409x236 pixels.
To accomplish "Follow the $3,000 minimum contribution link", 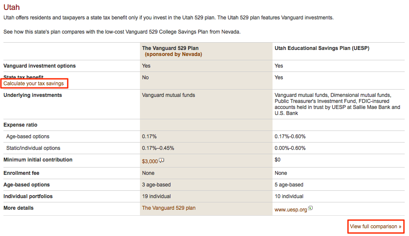I will pos(150,161).
